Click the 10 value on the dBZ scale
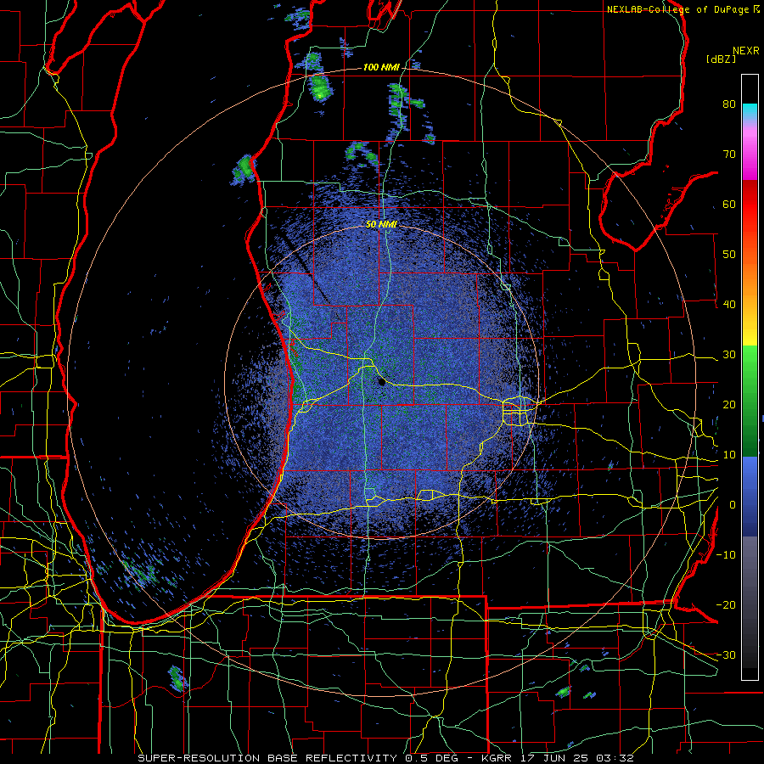Viewport: 764px width, 764px height. (729, 455)
